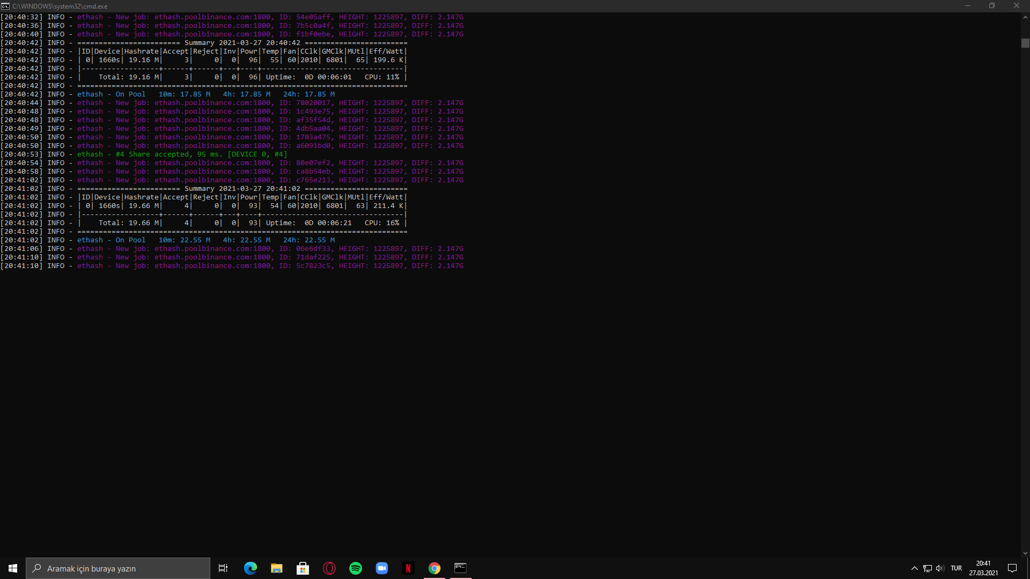Click the job ID '5c7823c5'
The width and height of the screenshot is (1030, 579).
point(313,266)
